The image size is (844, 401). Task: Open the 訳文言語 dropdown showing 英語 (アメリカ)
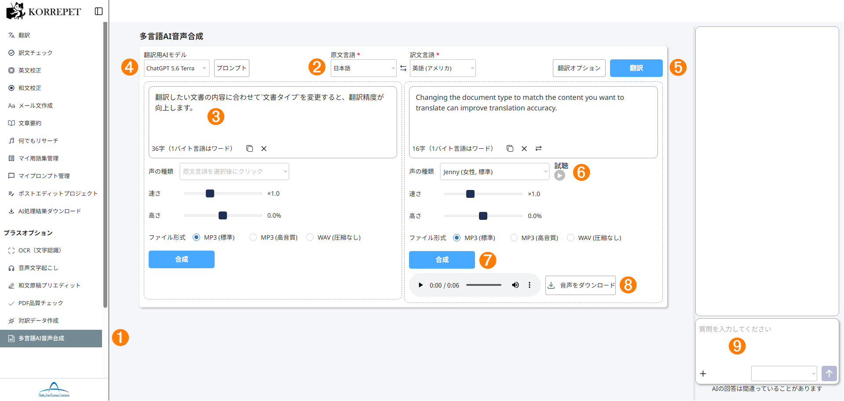[443, 68]
